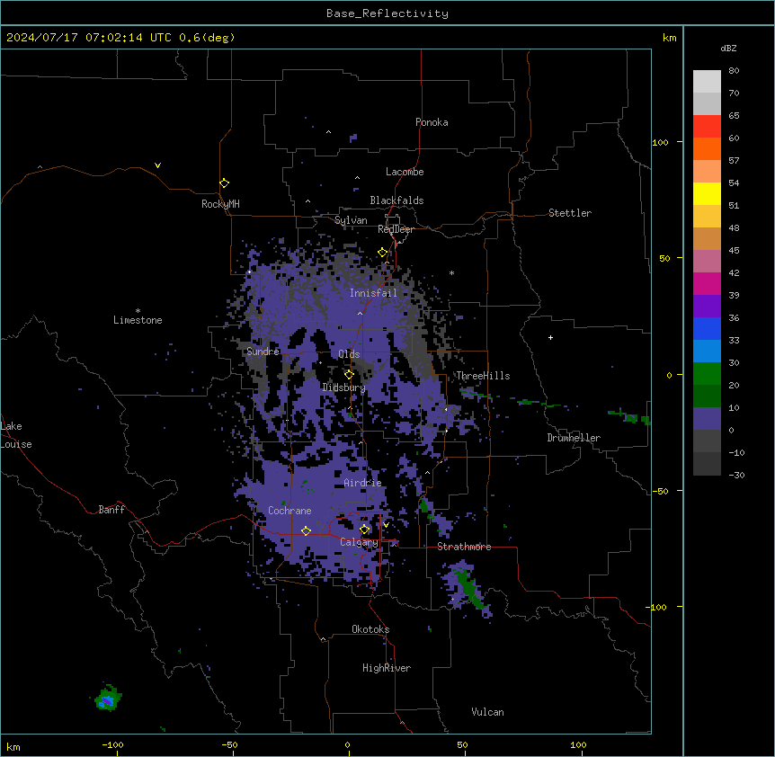Pick the light blue legend swatch at 33 dBZ
Image resolution: width=775 pixels, height=757 pixels.
[707, 352]
